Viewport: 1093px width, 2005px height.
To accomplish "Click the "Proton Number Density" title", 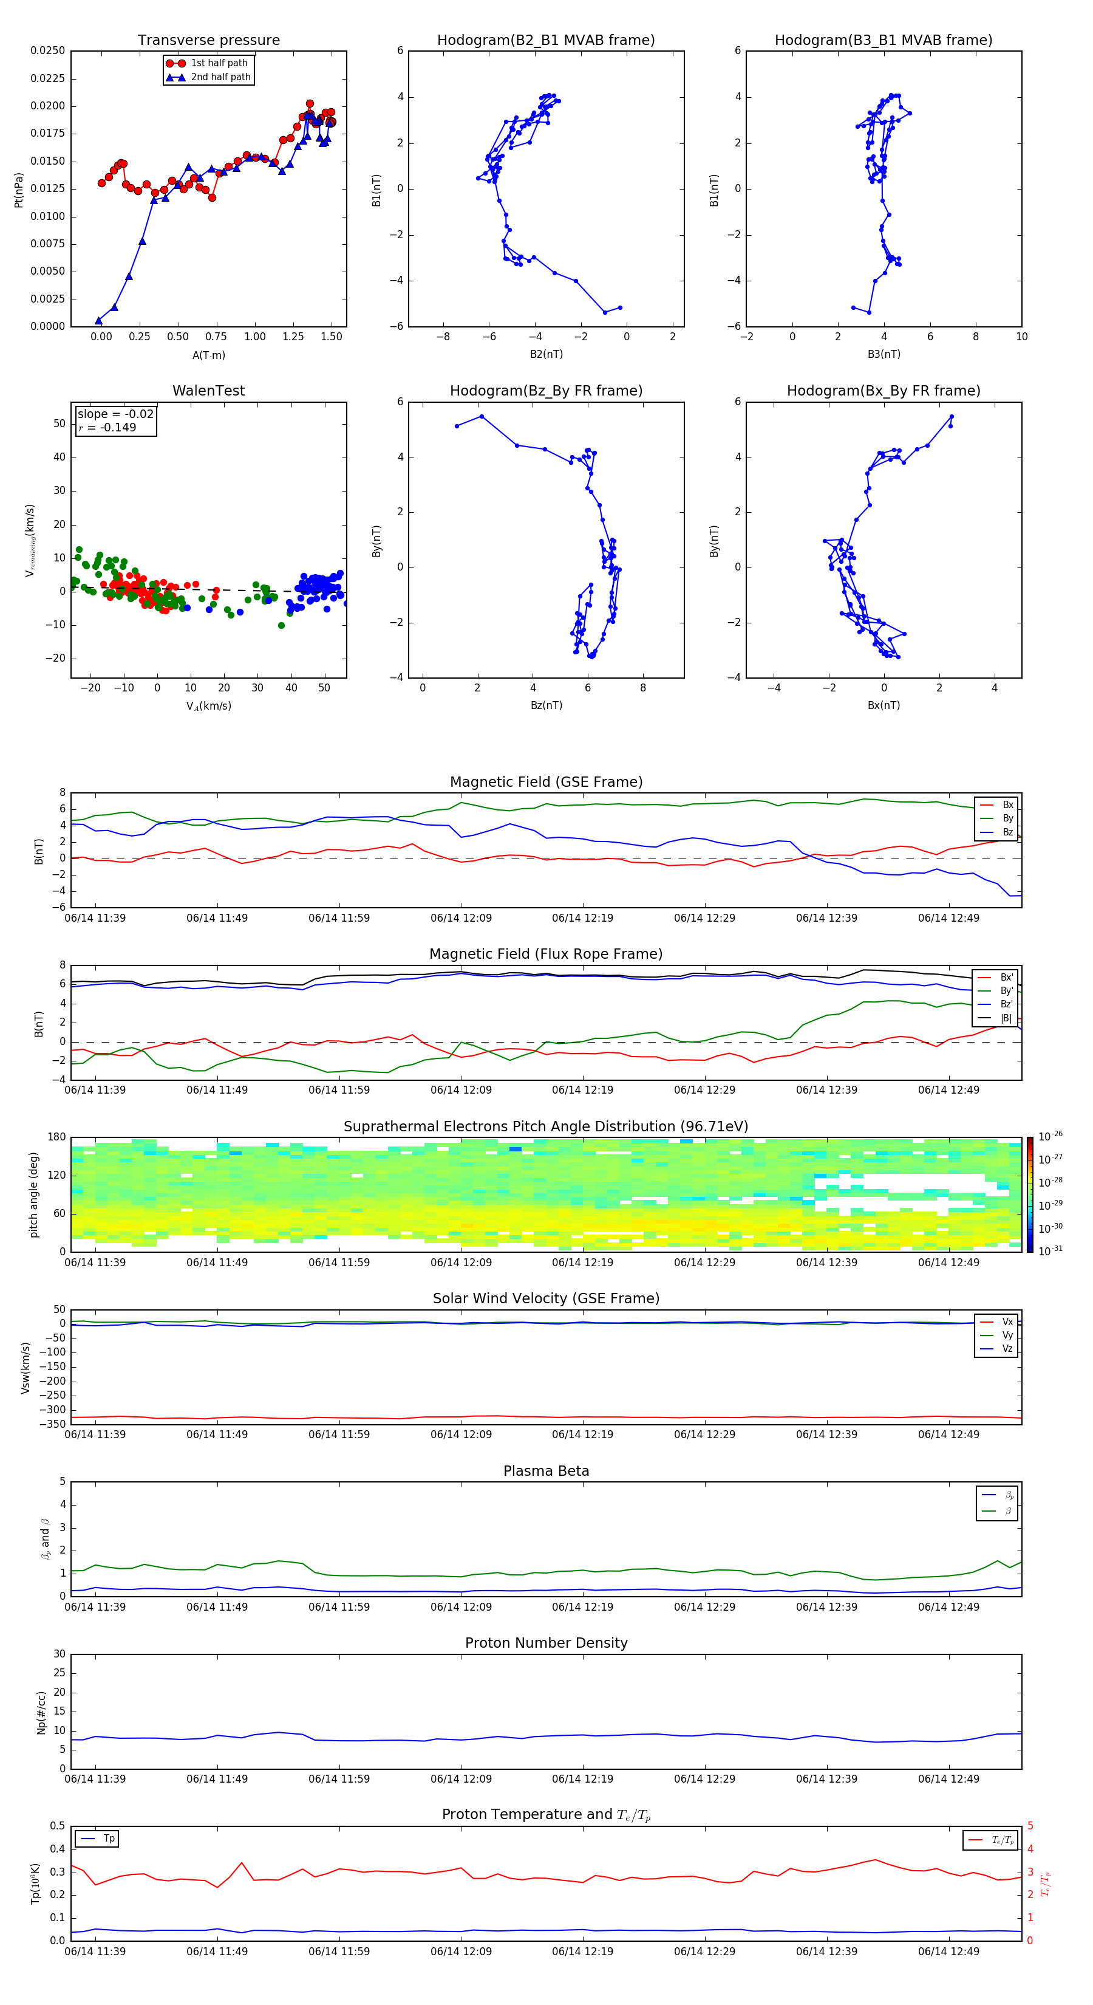I will [546, 1644].
